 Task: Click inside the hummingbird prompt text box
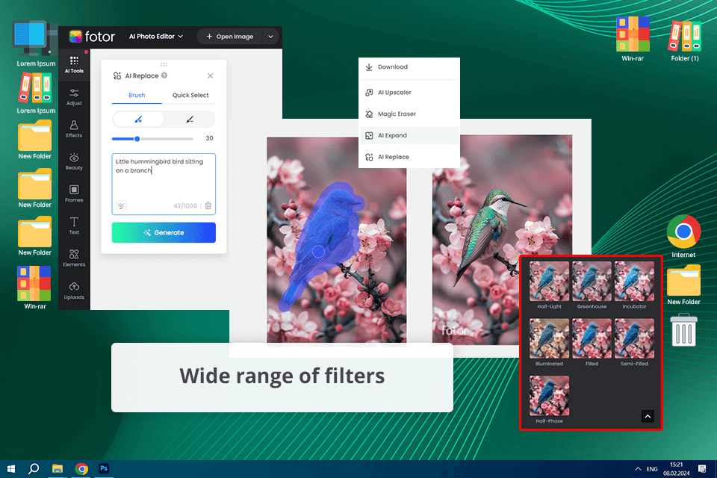point(164,184)
